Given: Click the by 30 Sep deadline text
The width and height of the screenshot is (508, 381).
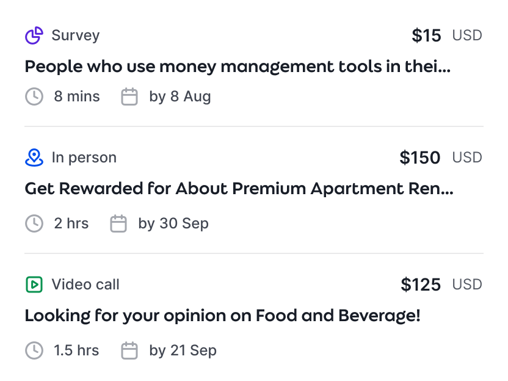Looking at the screenshot, I should point(173,223).
